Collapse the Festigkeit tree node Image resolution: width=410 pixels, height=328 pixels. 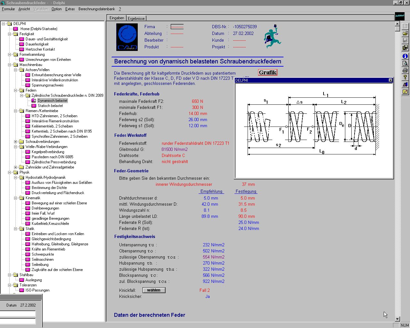pos(9,34)
